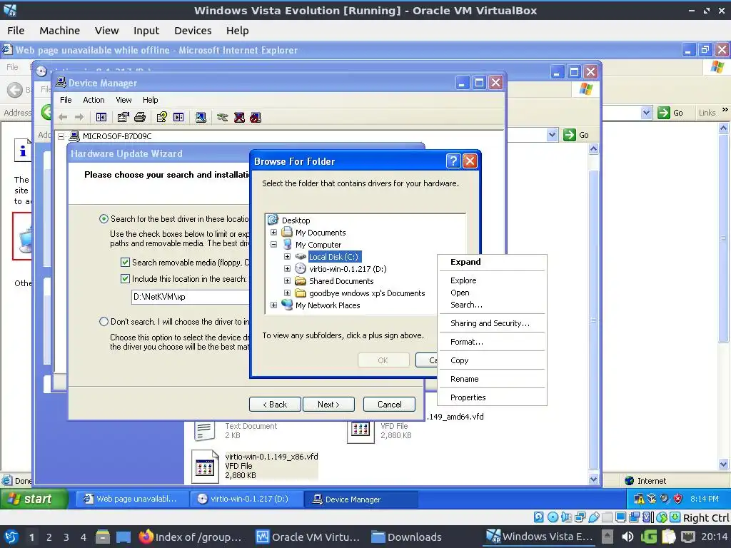Switch to virtio-win-0.1.217 (D:) taskbar button
Viewport: 731px width, 548px height.
(246, 499)
